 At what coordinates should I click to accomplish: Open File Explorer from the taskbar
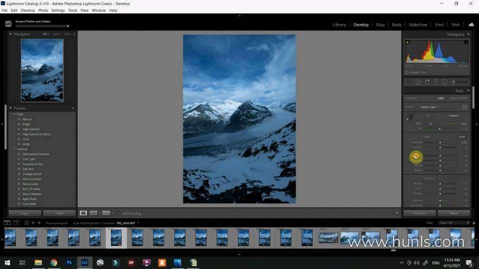pyautogui.click(x=38, y=263)
